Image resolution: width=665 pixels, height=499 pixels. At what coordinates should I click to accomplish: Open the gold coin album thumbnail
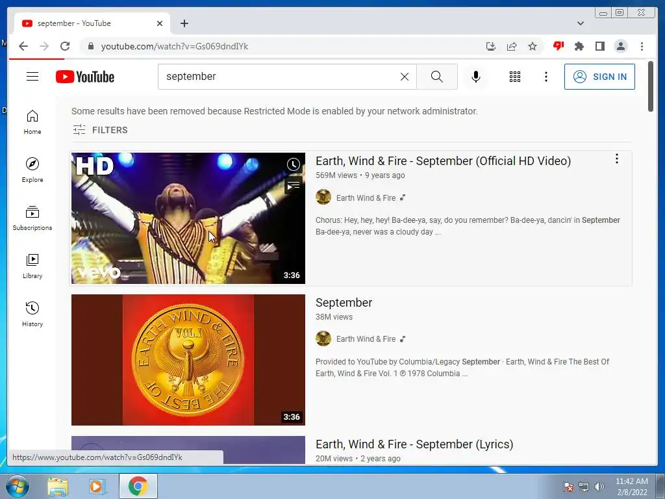[x=188, y=360]
